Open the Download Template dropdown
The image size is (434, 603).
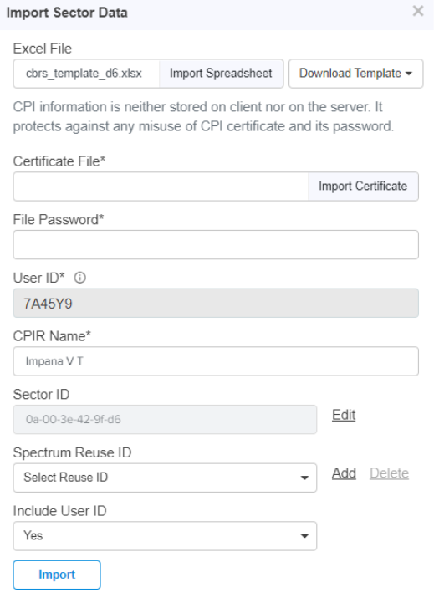click(x=356, y=74)
